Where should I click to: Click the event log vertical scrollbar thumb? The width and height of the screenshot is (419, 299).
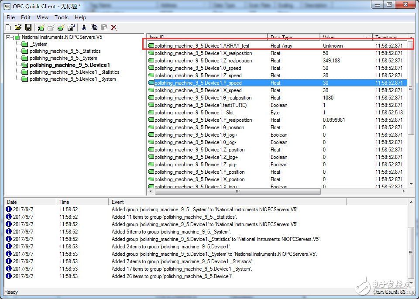(x=411, y=253)
